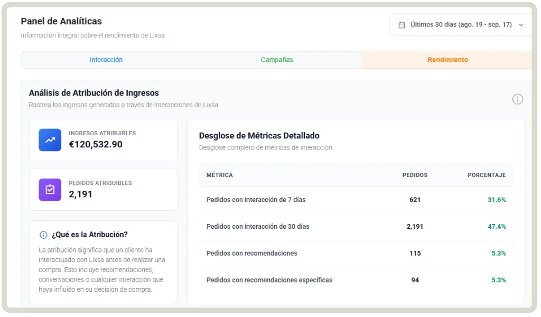Click the calendar icon in the date filter
The height and width of the screenshot is (317, 541).
401,24
